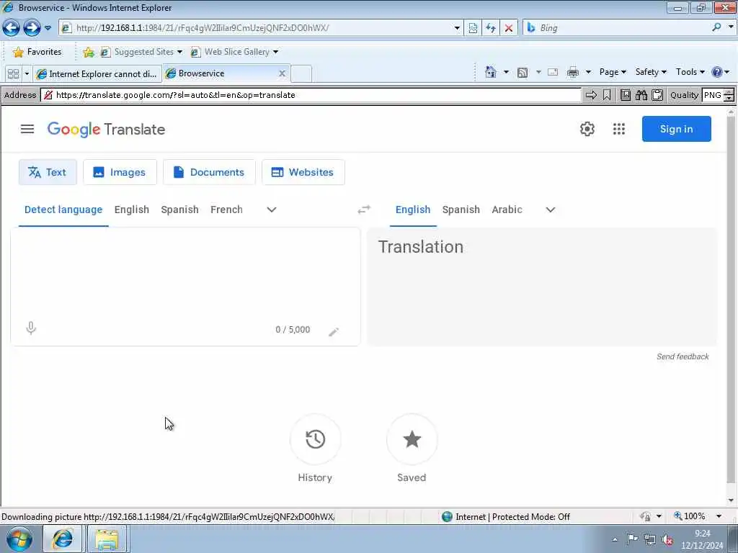Select Spanish as target language
This screenshot has width=738, height=553.
461,210
